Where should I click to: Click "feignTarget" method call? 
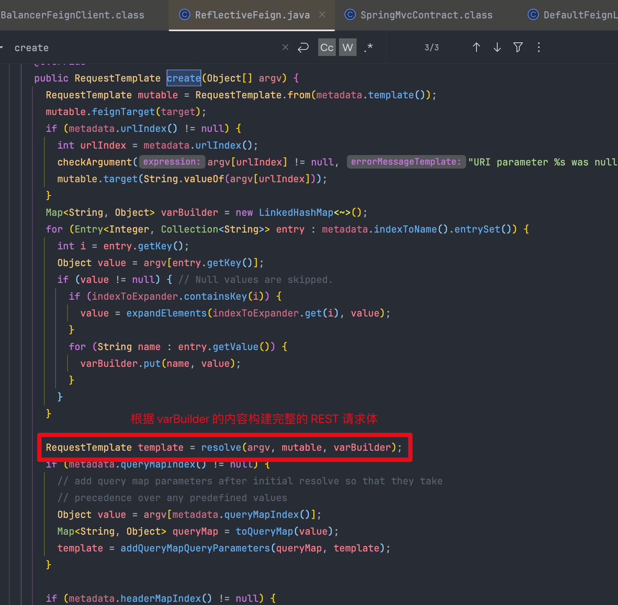pos(124,112)
